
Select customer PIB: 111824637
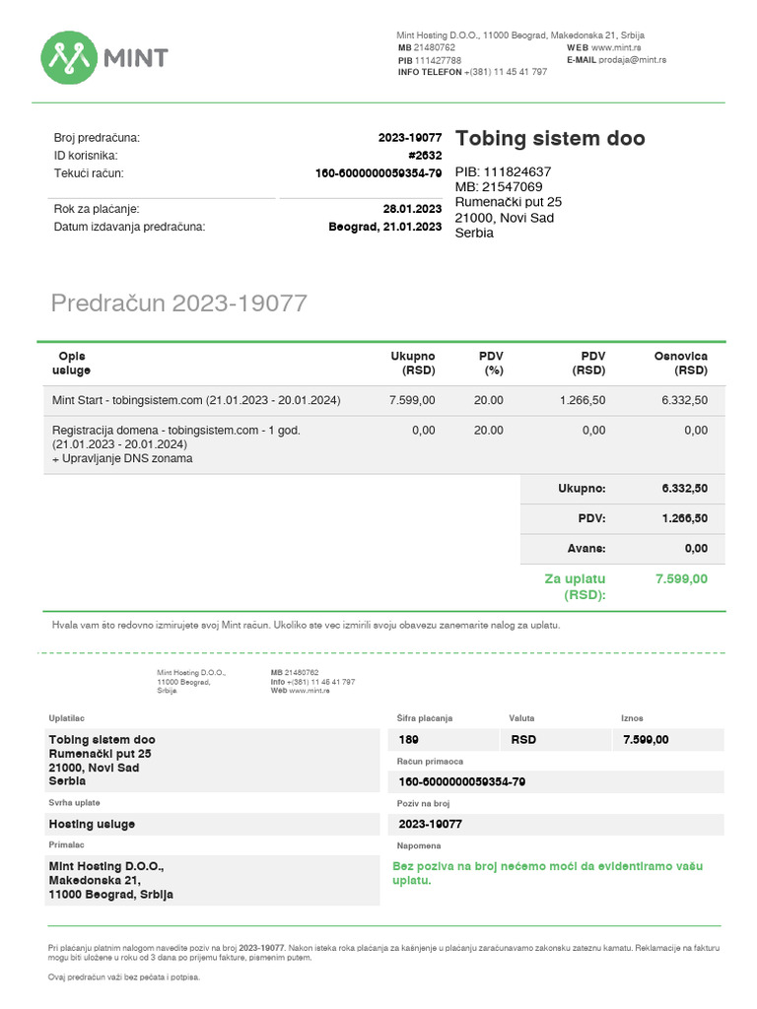[x=503, y=171]
